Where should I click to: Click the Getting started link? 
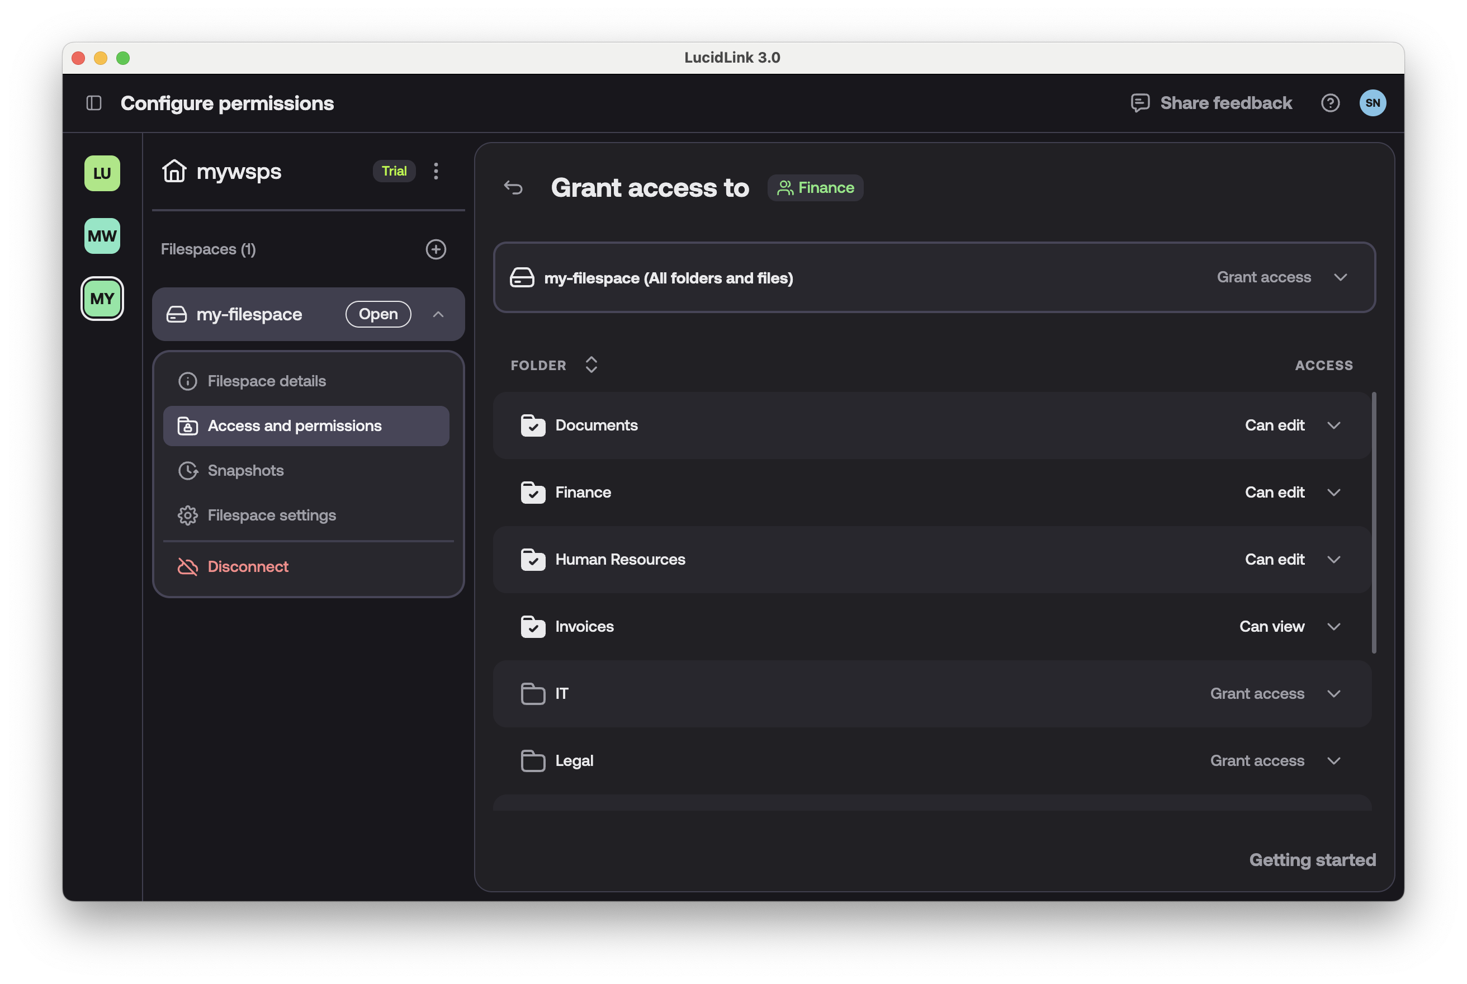pos(1312,860)
